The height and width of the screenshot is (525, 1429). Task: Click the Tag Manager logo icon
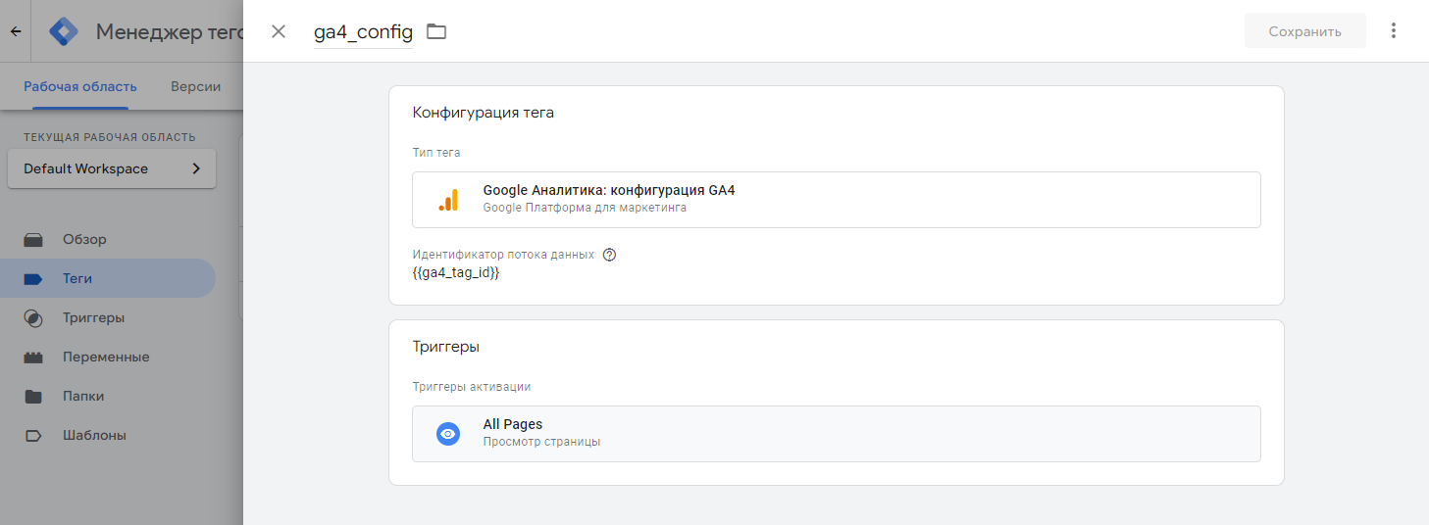[65, 31]
